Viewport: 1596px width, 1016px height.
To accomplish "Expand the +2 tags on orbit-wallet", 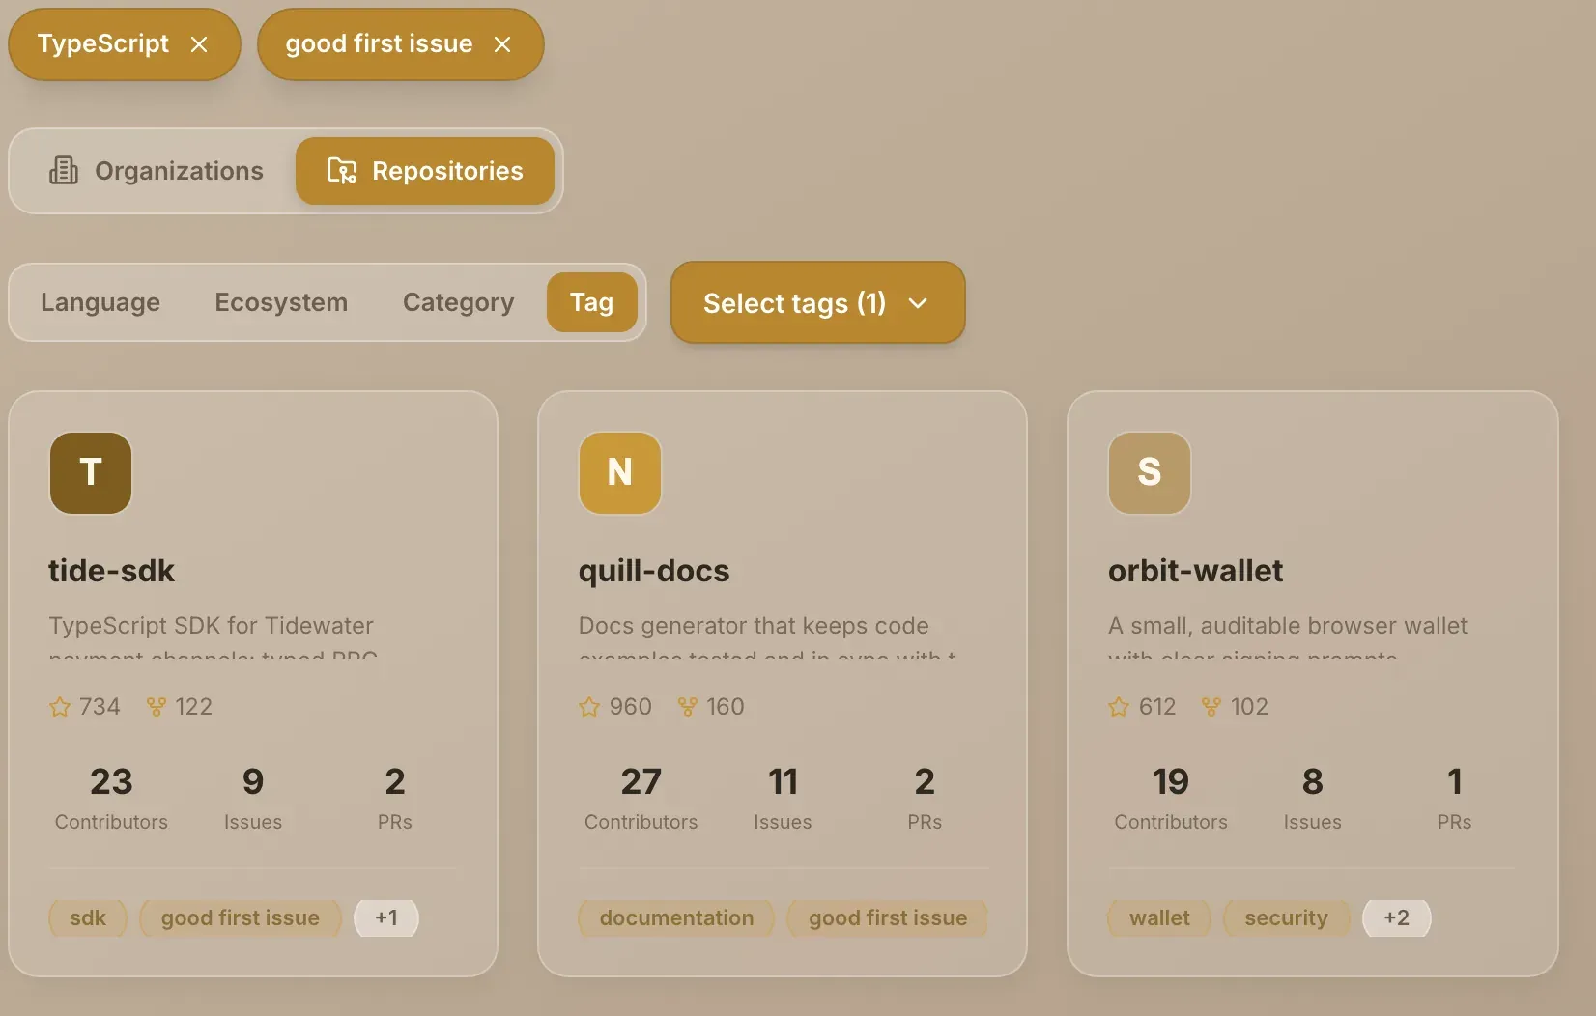I will [1397, 918].
